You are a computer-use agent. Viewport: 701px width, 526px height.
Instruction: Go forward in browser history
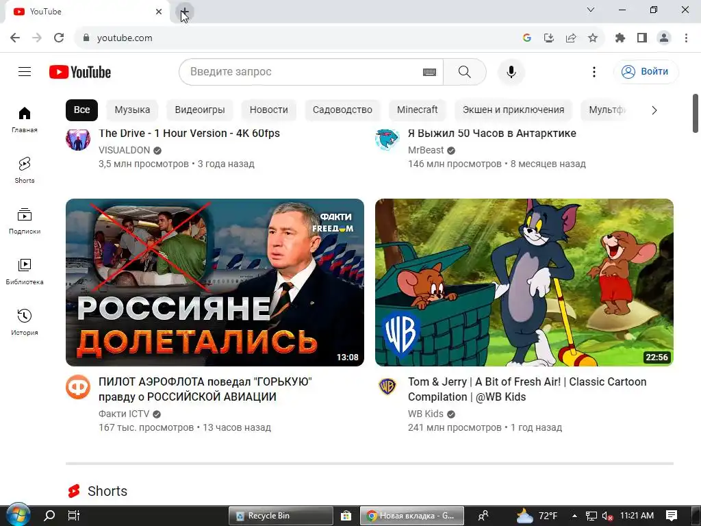[x=37, y=38]
